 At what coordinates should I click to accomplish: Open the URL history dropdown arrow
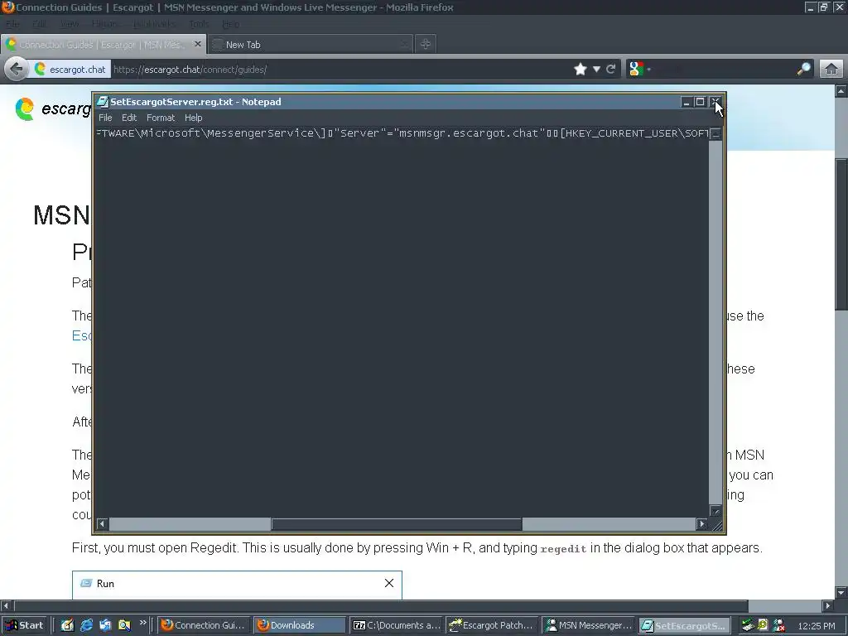click(596, 69)
